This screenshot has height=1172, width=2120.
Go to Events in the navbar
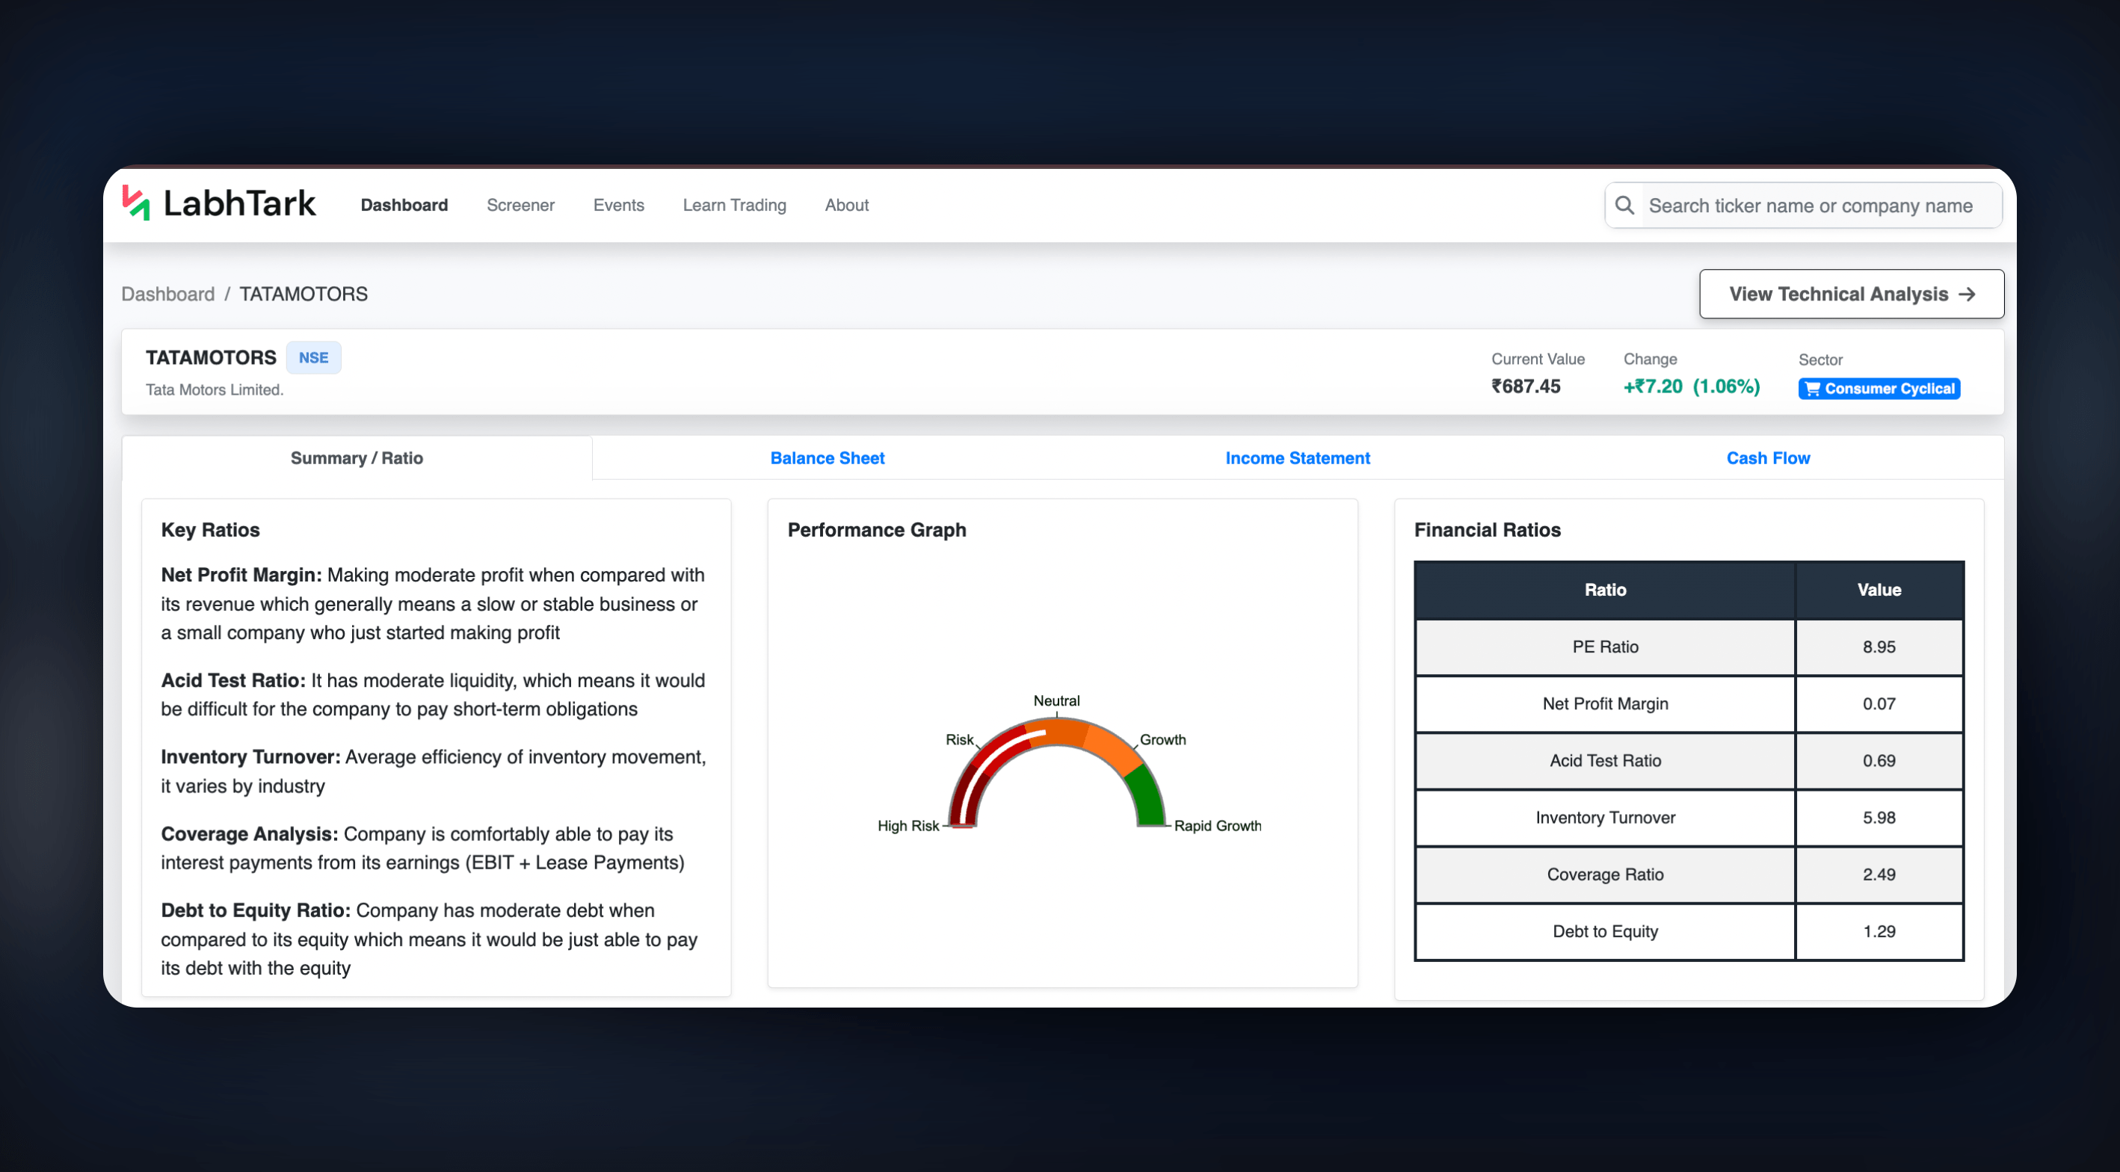coord(618,205)
